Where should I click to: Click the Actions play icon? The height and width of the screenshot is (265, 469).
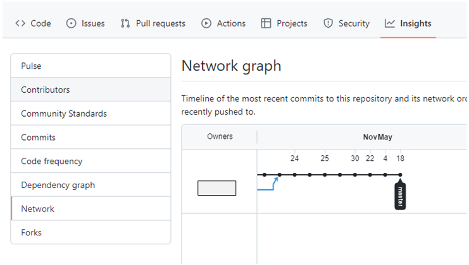(x=206, y=23)
